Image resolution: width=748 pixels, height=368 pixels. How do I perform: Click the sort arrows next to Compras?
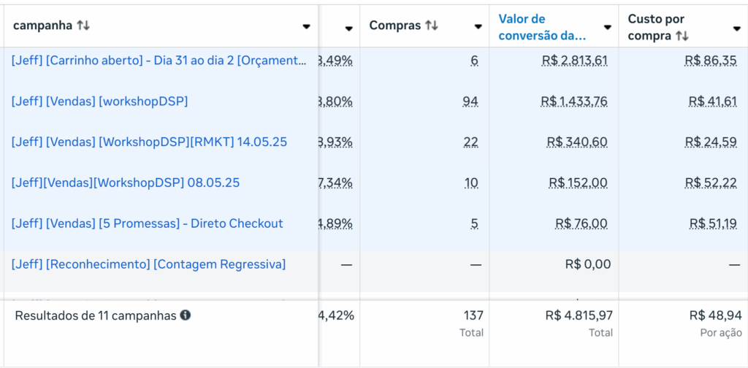[x=432, y=26]
